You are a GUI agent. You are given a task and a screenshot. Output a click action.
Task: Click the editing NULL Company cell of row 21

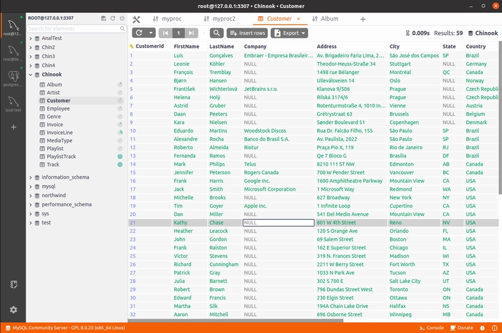click(x=279, y=223)
